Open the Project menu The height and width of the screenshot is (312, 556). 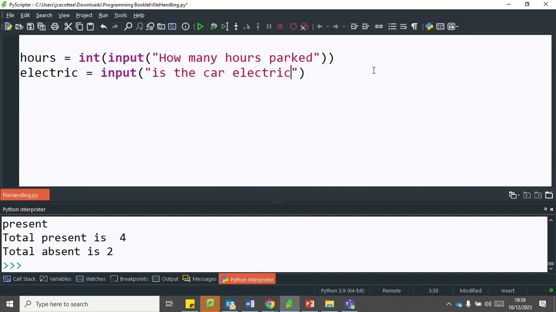[x=84, y=15]
